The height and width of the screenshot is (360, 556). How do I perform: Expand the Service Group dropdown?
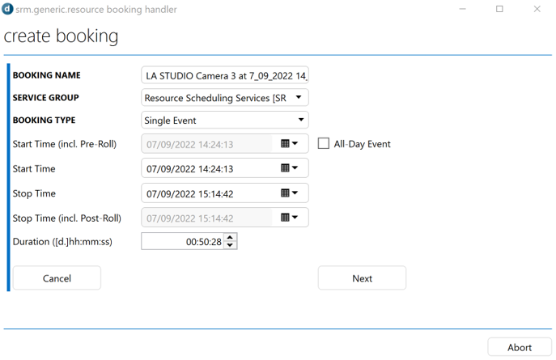point(299,97)
